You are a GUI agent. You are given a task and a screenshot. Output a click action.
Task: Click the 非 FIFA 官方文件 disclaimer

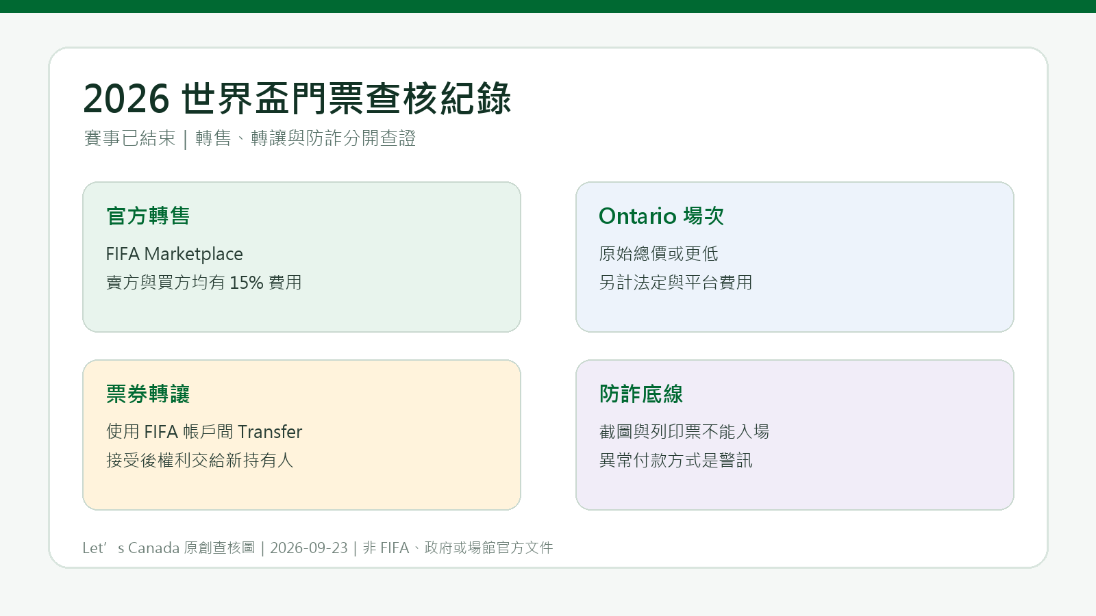[458, 548]
